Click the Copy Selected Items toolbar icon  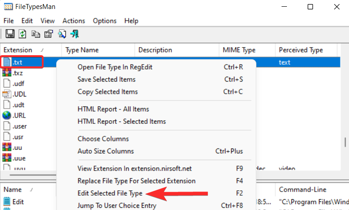tap(36, 34)
